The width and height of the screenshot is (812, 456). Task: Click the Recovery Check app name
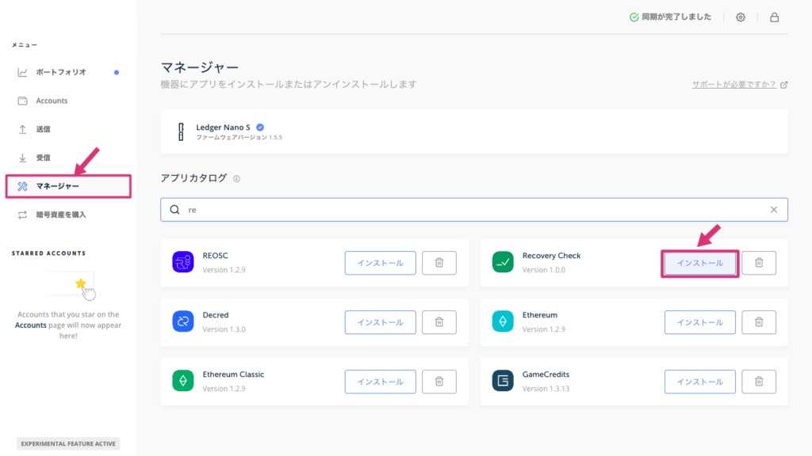(552, 256)
